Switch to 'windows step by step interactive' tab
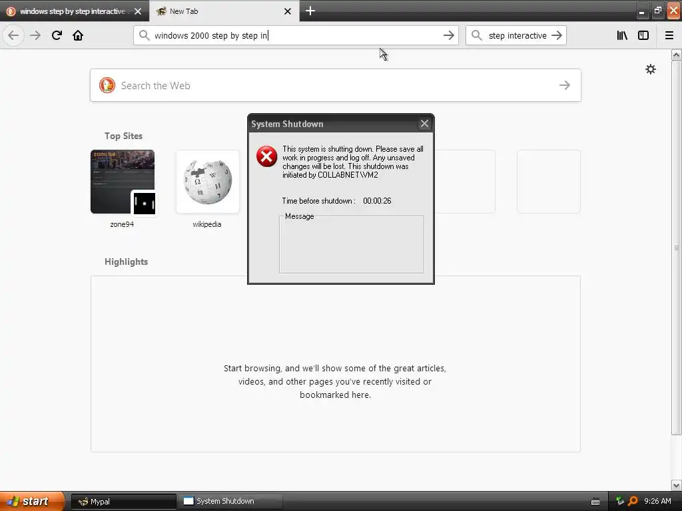The width and height of the screenshot is (682, 511). click(x=75, y=11)
